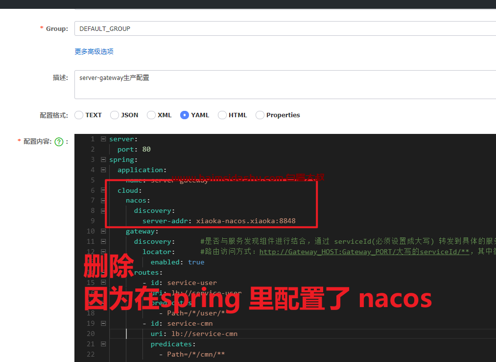
Task: Collapse service-cmn route fold on line 19
Action: point(103,323)
